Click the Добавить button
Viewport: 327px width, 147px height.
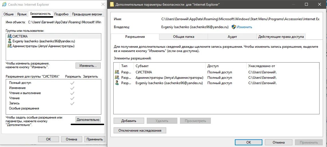point(129,121)
